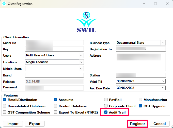173x128 pixels.
Task: Click the Cancel button
Action: point(160,124)
